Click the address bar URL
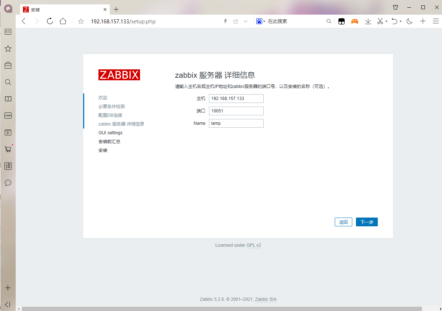 point(123,22)
